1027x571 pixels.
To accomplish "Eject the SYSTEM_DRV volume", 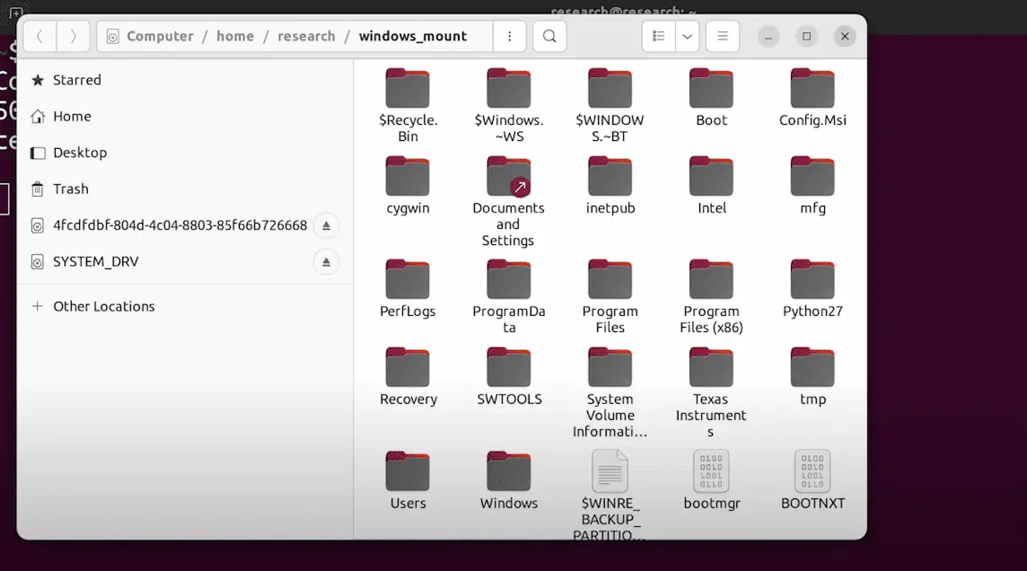I will point(326,262).
